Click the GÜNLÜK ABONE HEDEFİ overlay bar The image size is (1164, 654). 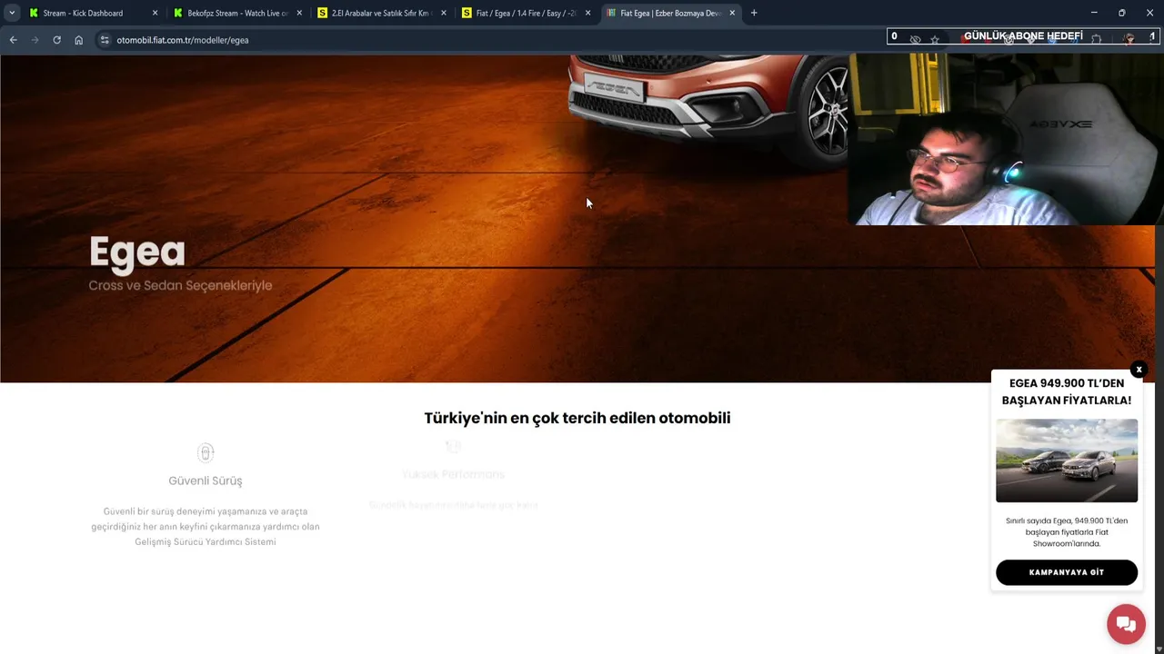pos(1023,36)
